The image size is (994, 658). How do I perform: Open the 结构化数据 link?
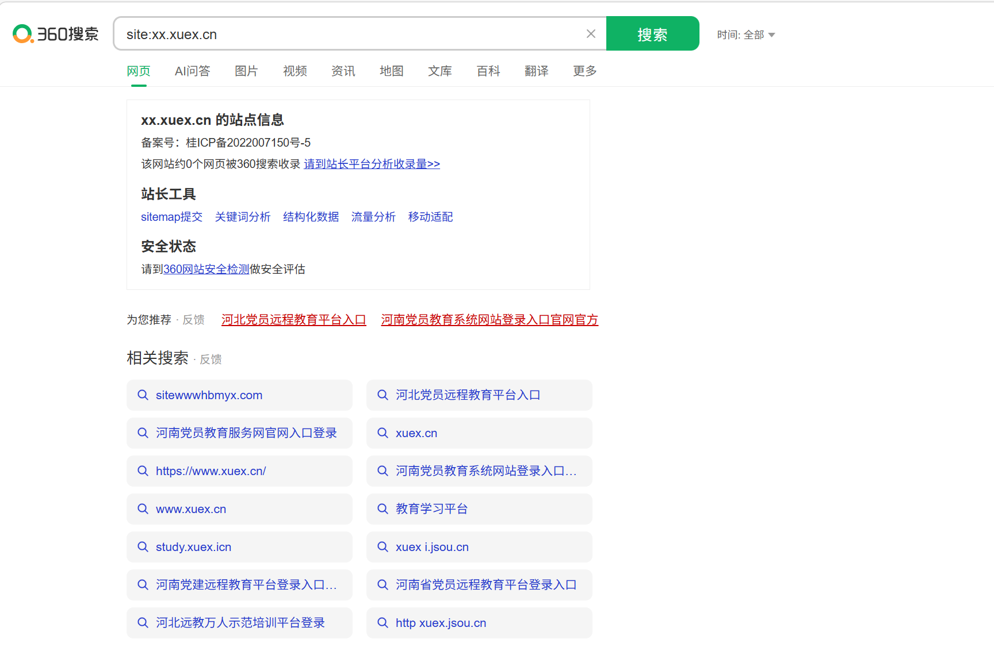tap(311, 217)
